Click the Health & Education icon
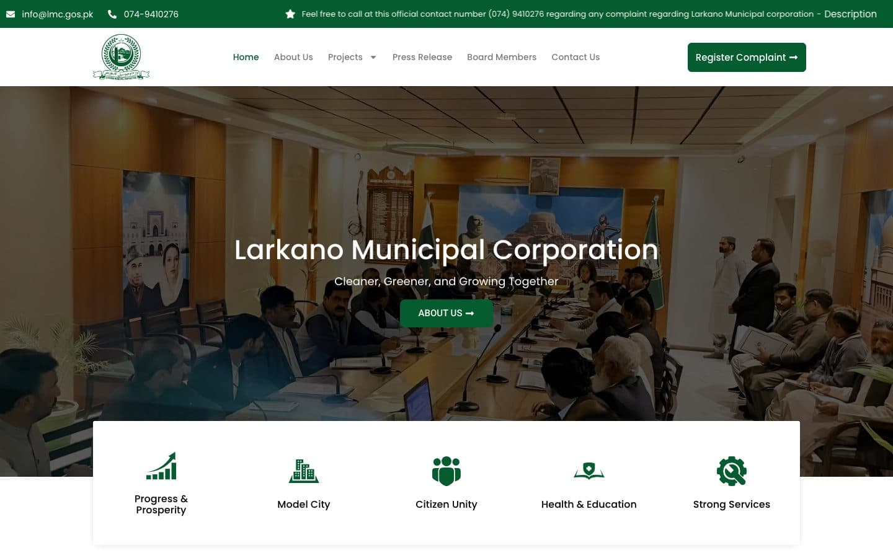Image resolution: width=893 pixels, height=558 pixels. coord(589,471)
